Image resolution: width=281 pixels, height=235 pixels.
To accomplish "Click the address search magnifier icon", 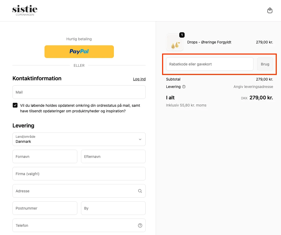I will pos(140,191).
